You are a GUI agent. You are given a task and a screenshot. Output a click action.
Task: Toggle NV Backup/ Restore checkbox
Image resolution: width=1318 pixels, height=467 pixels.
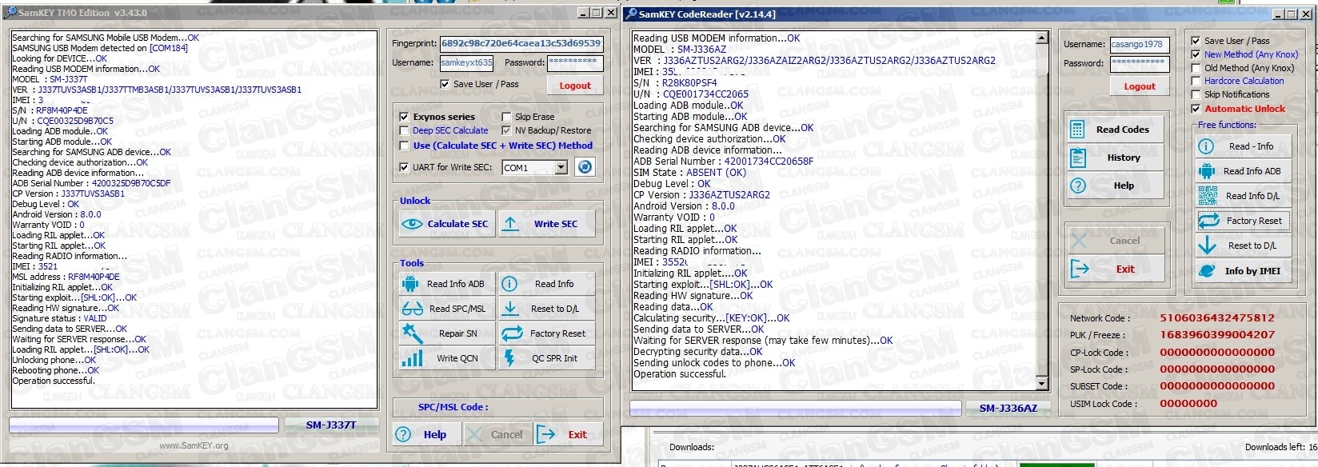point(506,130)
